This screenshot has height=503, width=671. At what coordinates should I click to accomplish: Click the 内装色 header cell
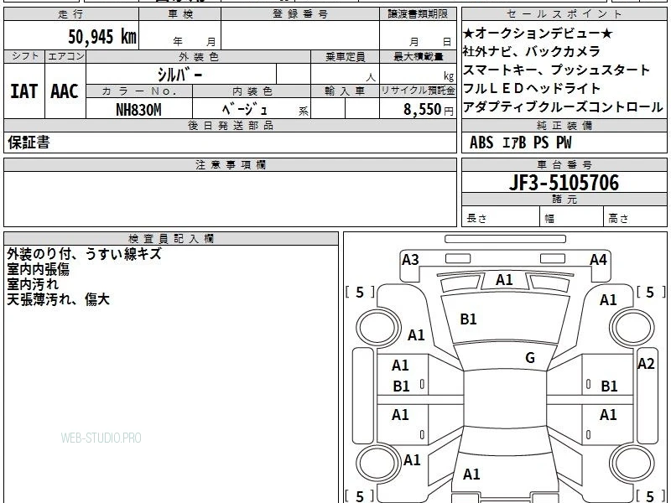point(252,91)
